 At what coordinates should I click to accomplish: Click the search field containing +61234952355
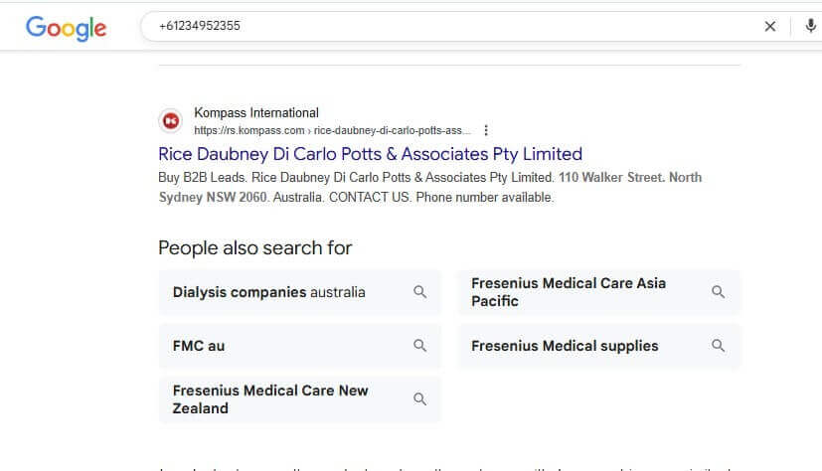click(447, 27)
